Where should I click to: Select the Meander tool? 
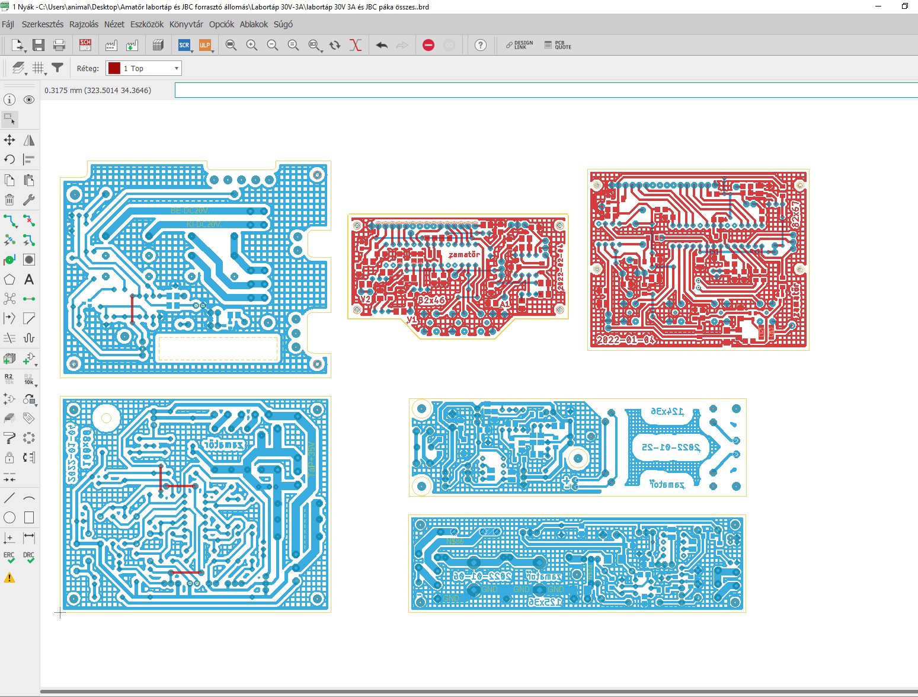pos(29,338)
